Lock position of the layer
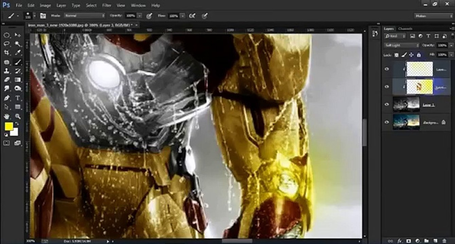Screen dimensions: 455x244 coord(411,55)
